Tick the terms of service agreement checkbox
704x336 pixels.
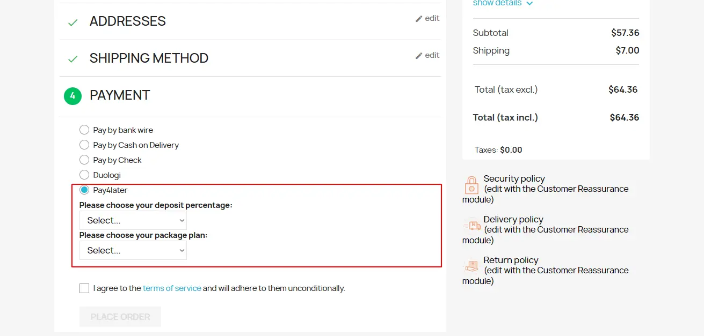[84, 288]
